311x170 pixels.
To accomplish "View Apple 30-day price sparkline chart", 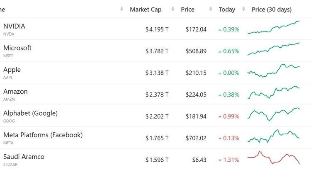I will pyautogui.click(x=274, y=70).
